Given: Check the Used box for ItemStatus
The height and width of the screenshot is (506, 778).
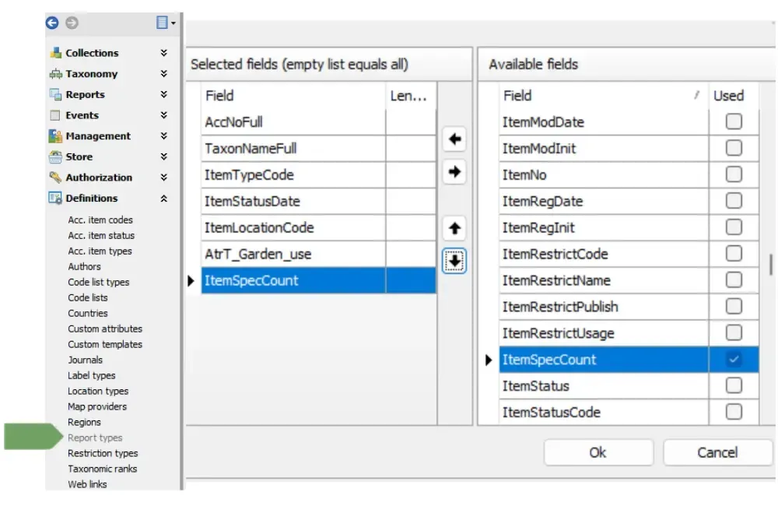Looking at the screenshot, I should [x=734, y=386].
